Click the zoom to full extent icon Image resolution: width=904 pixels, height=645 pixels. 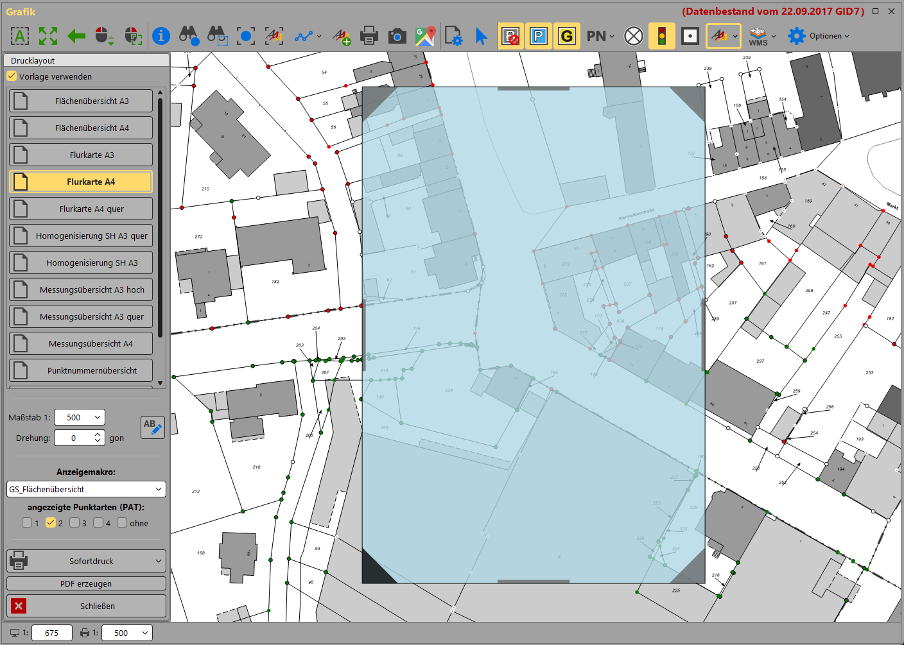click(x=48, y=36)
